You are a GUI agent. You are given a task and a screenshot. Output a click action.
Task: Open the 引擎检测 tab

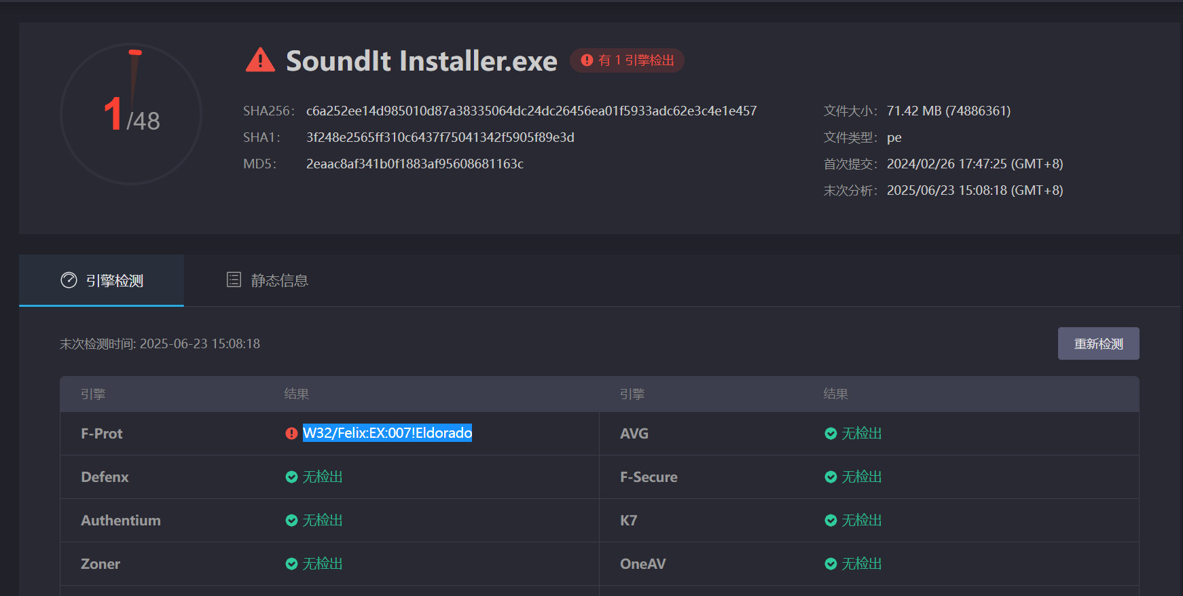click(x=101, y=280)
